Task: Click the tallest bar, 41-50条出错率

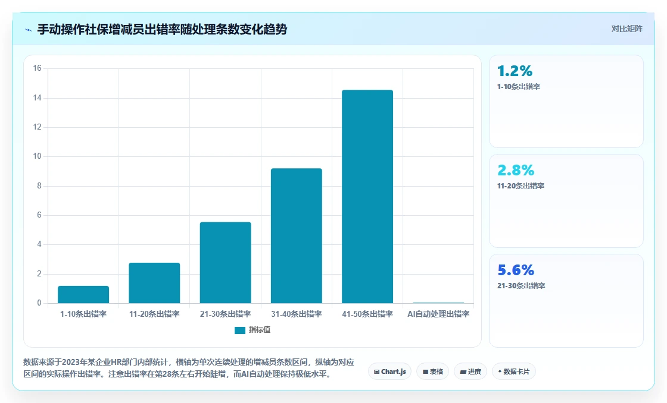Action: pyautogui.click(x=367, y=197)
